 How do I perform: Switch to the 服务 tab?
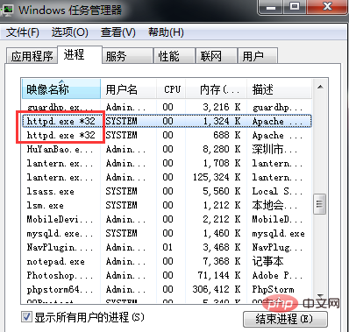127,56
